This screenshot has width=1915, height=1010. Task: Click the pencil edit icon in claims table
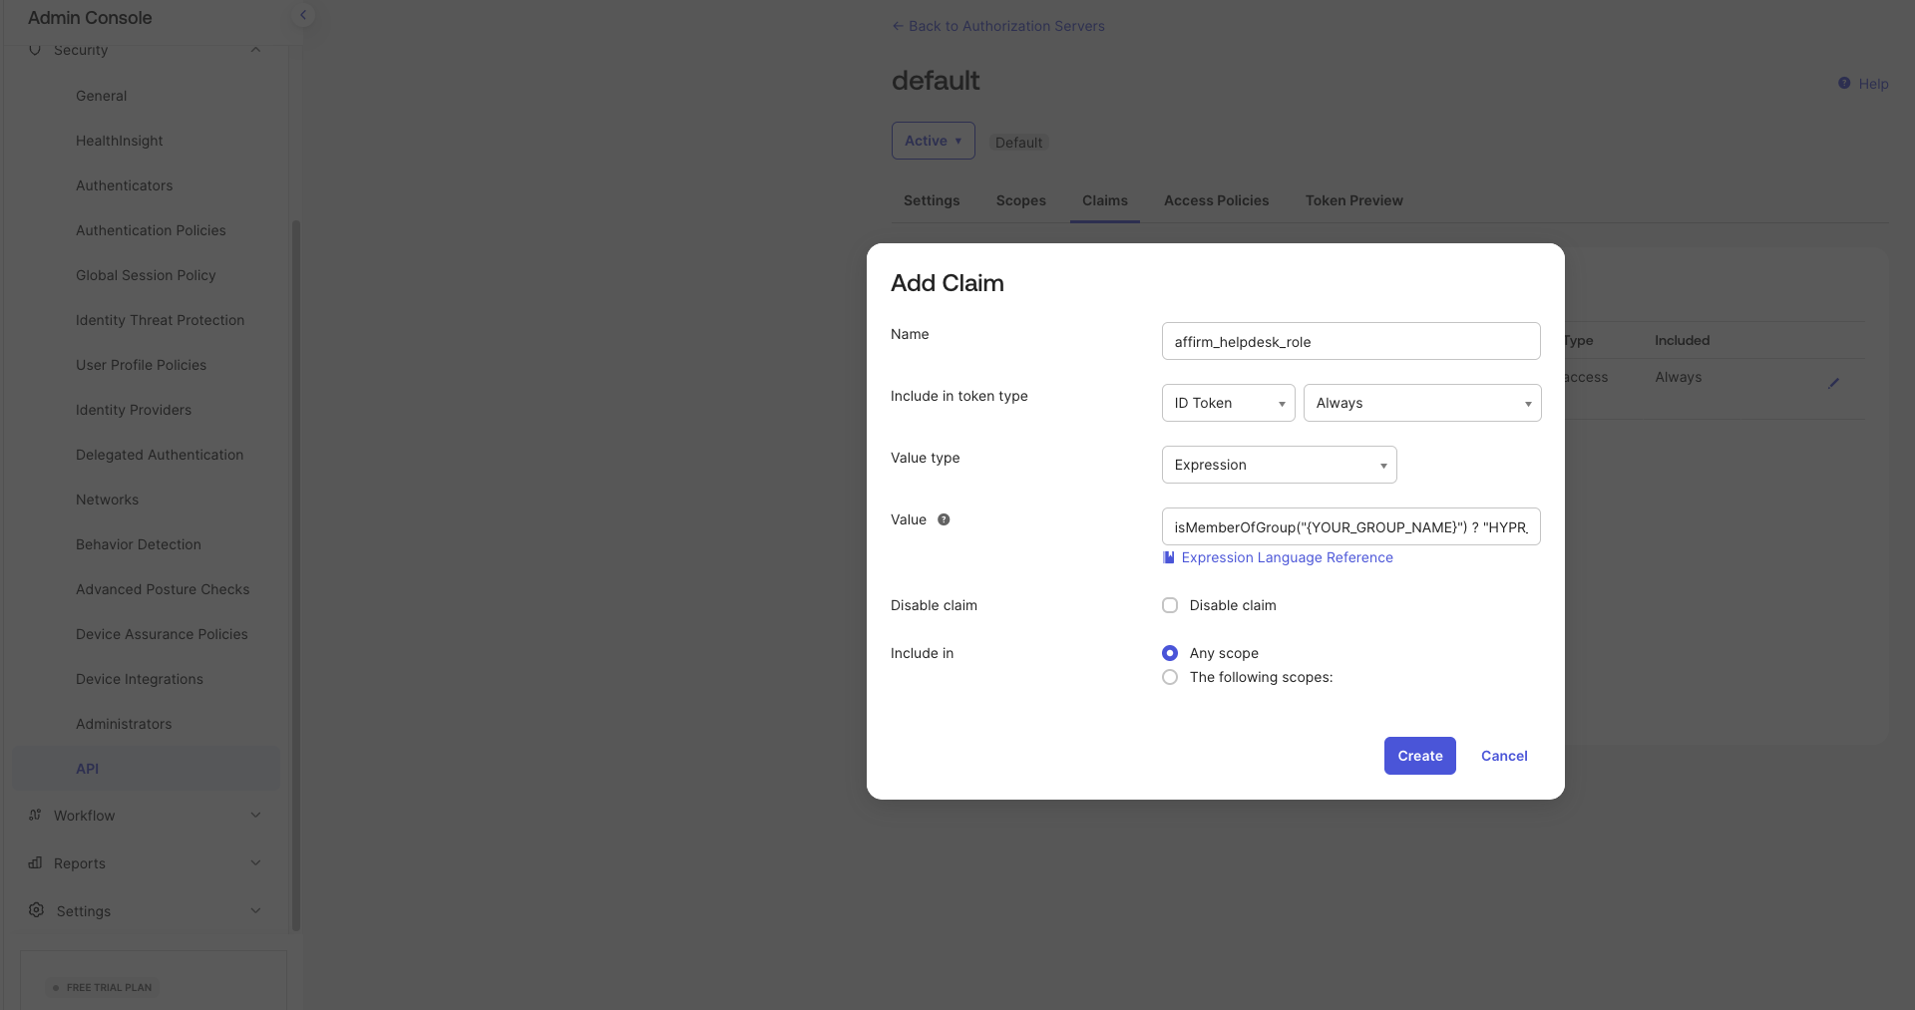click(1833, 383)
